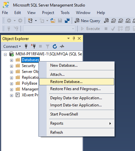Click the query toolbar Connect plug icon

(x=9, y=29)
